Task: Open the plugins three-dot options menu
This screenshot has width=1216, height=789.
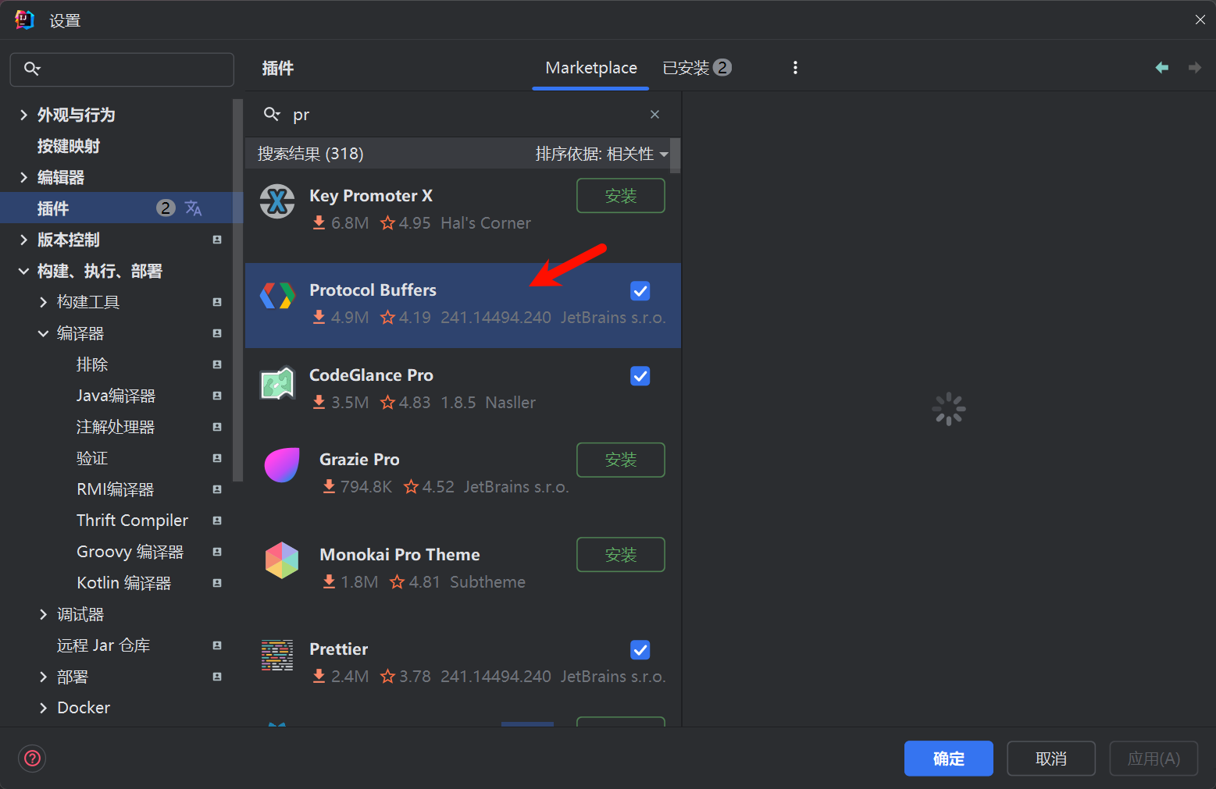Action: (795, 68)
